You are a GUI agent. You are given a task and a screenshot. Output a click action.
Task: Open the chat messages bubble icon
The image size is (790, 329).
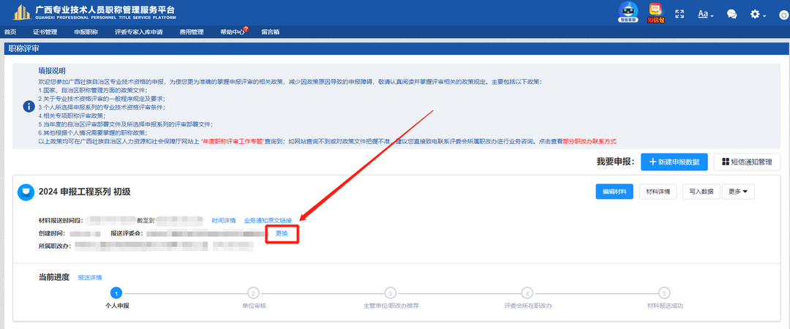coord(731,14)
